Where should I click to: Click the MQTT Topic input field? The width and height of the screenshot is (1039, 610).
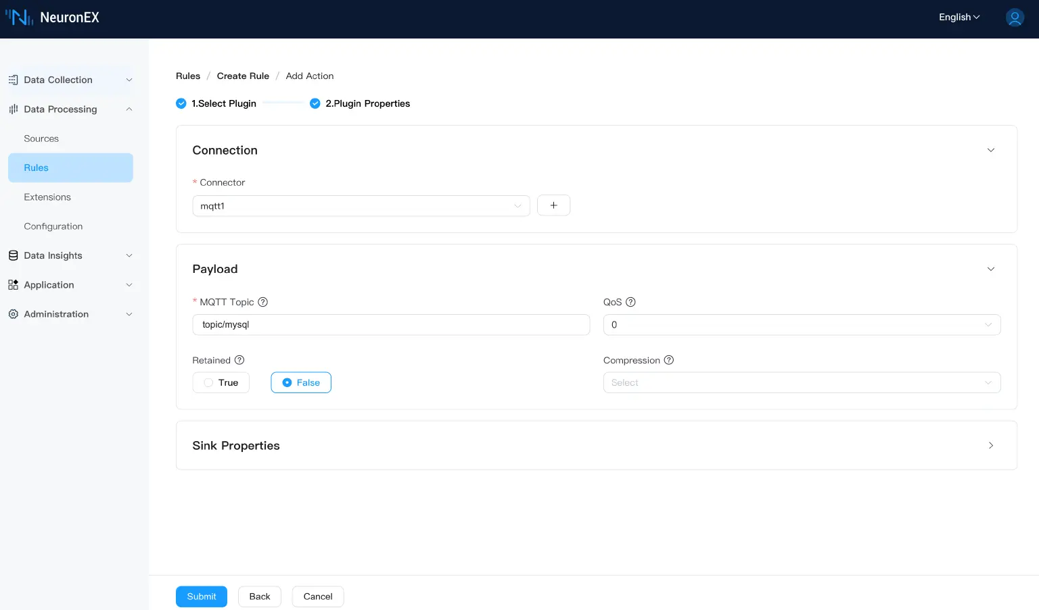[x=391, y=325]
